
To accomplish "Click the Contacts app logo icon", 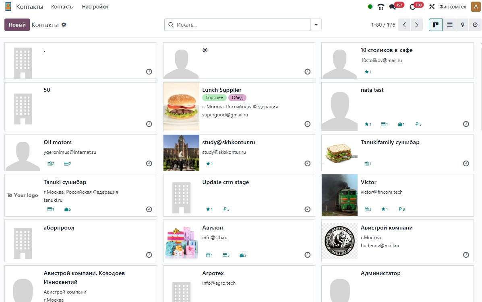I will pyautogui.click(x=8, y=7).
